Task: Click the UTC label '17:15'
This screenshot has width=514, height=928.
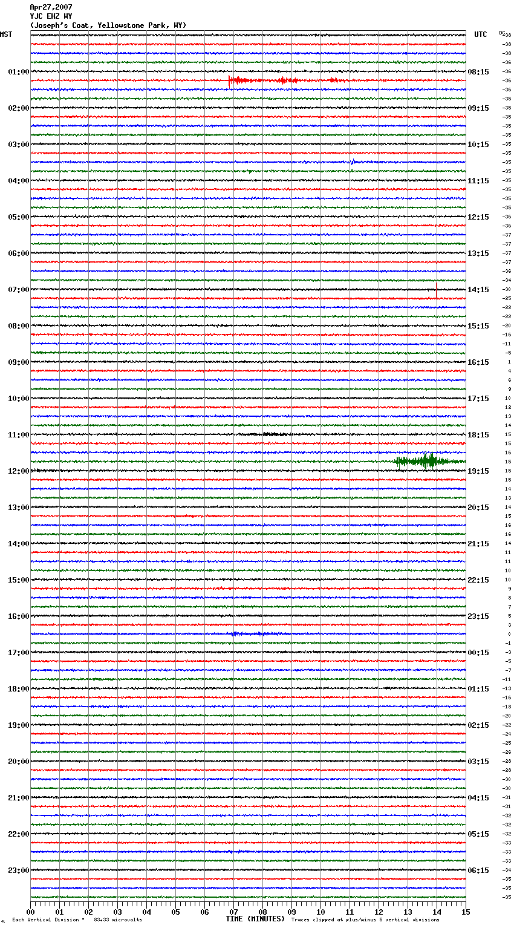Action: (478, 399)
